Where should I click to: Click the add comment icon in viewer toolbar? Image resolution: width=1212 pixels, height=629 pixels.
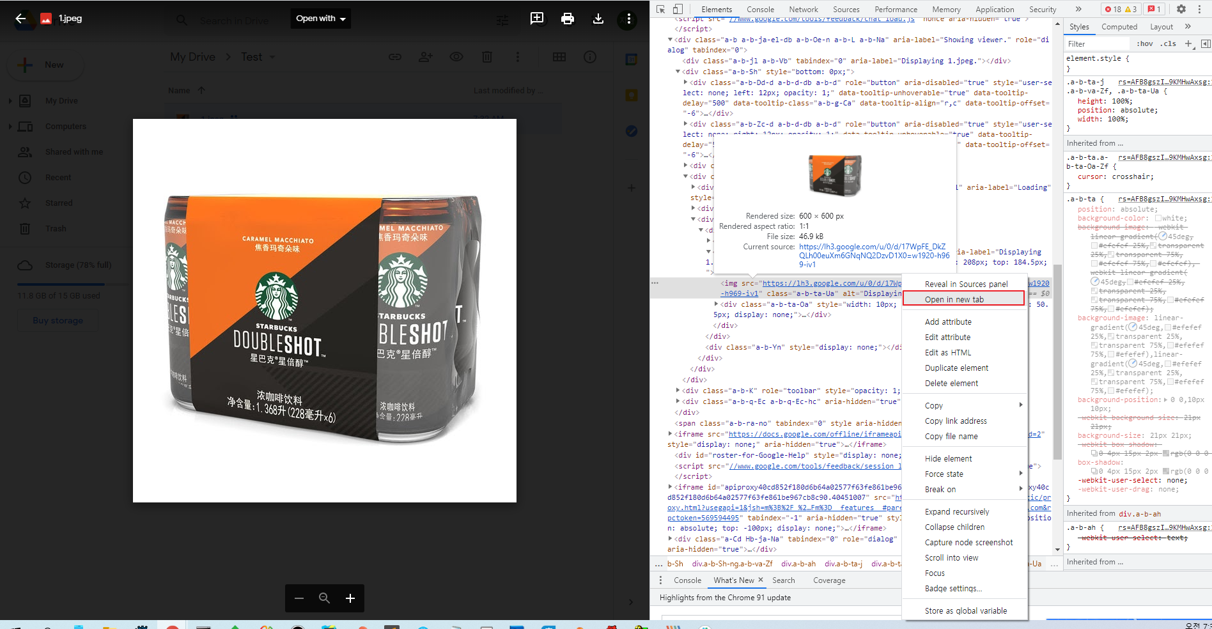(x=537, y=19)
